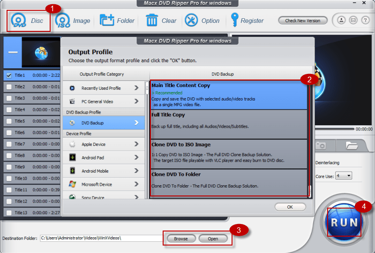The image size is (375, 253).
Task: Click the Browse button
Action: tap(181, 239)
